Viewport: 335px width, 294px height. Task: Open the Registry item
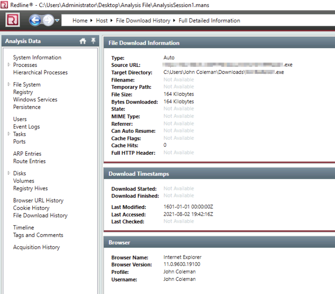point(23,92)
